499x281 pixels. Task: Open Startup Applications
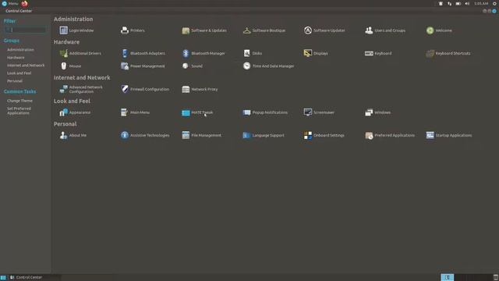point(449,135)
